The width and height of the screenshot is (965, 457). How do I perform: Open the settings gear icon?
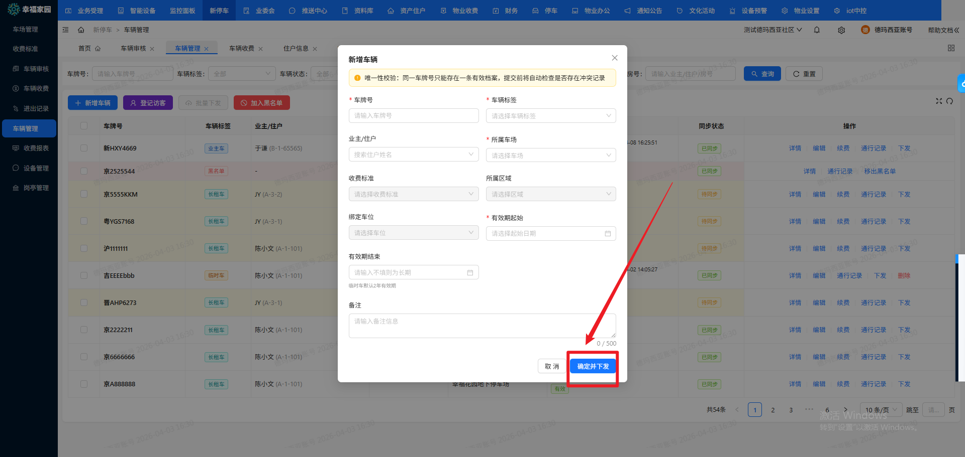(x=841, y=30)
